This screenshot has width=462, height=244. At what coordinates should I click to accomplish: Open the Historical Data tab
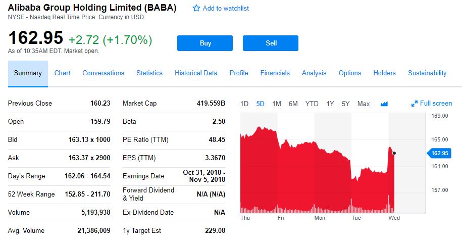pos(196,73)
